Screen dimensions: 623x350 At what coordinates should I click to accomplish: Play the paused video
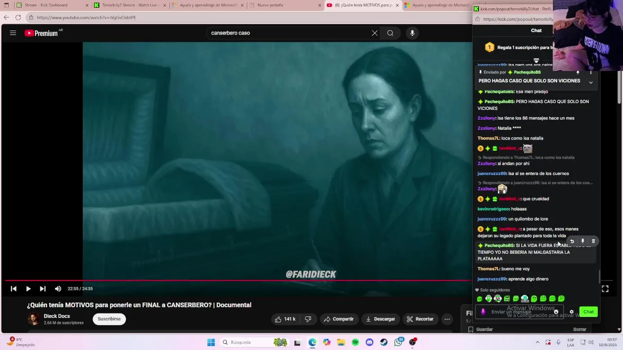(28, 289)
